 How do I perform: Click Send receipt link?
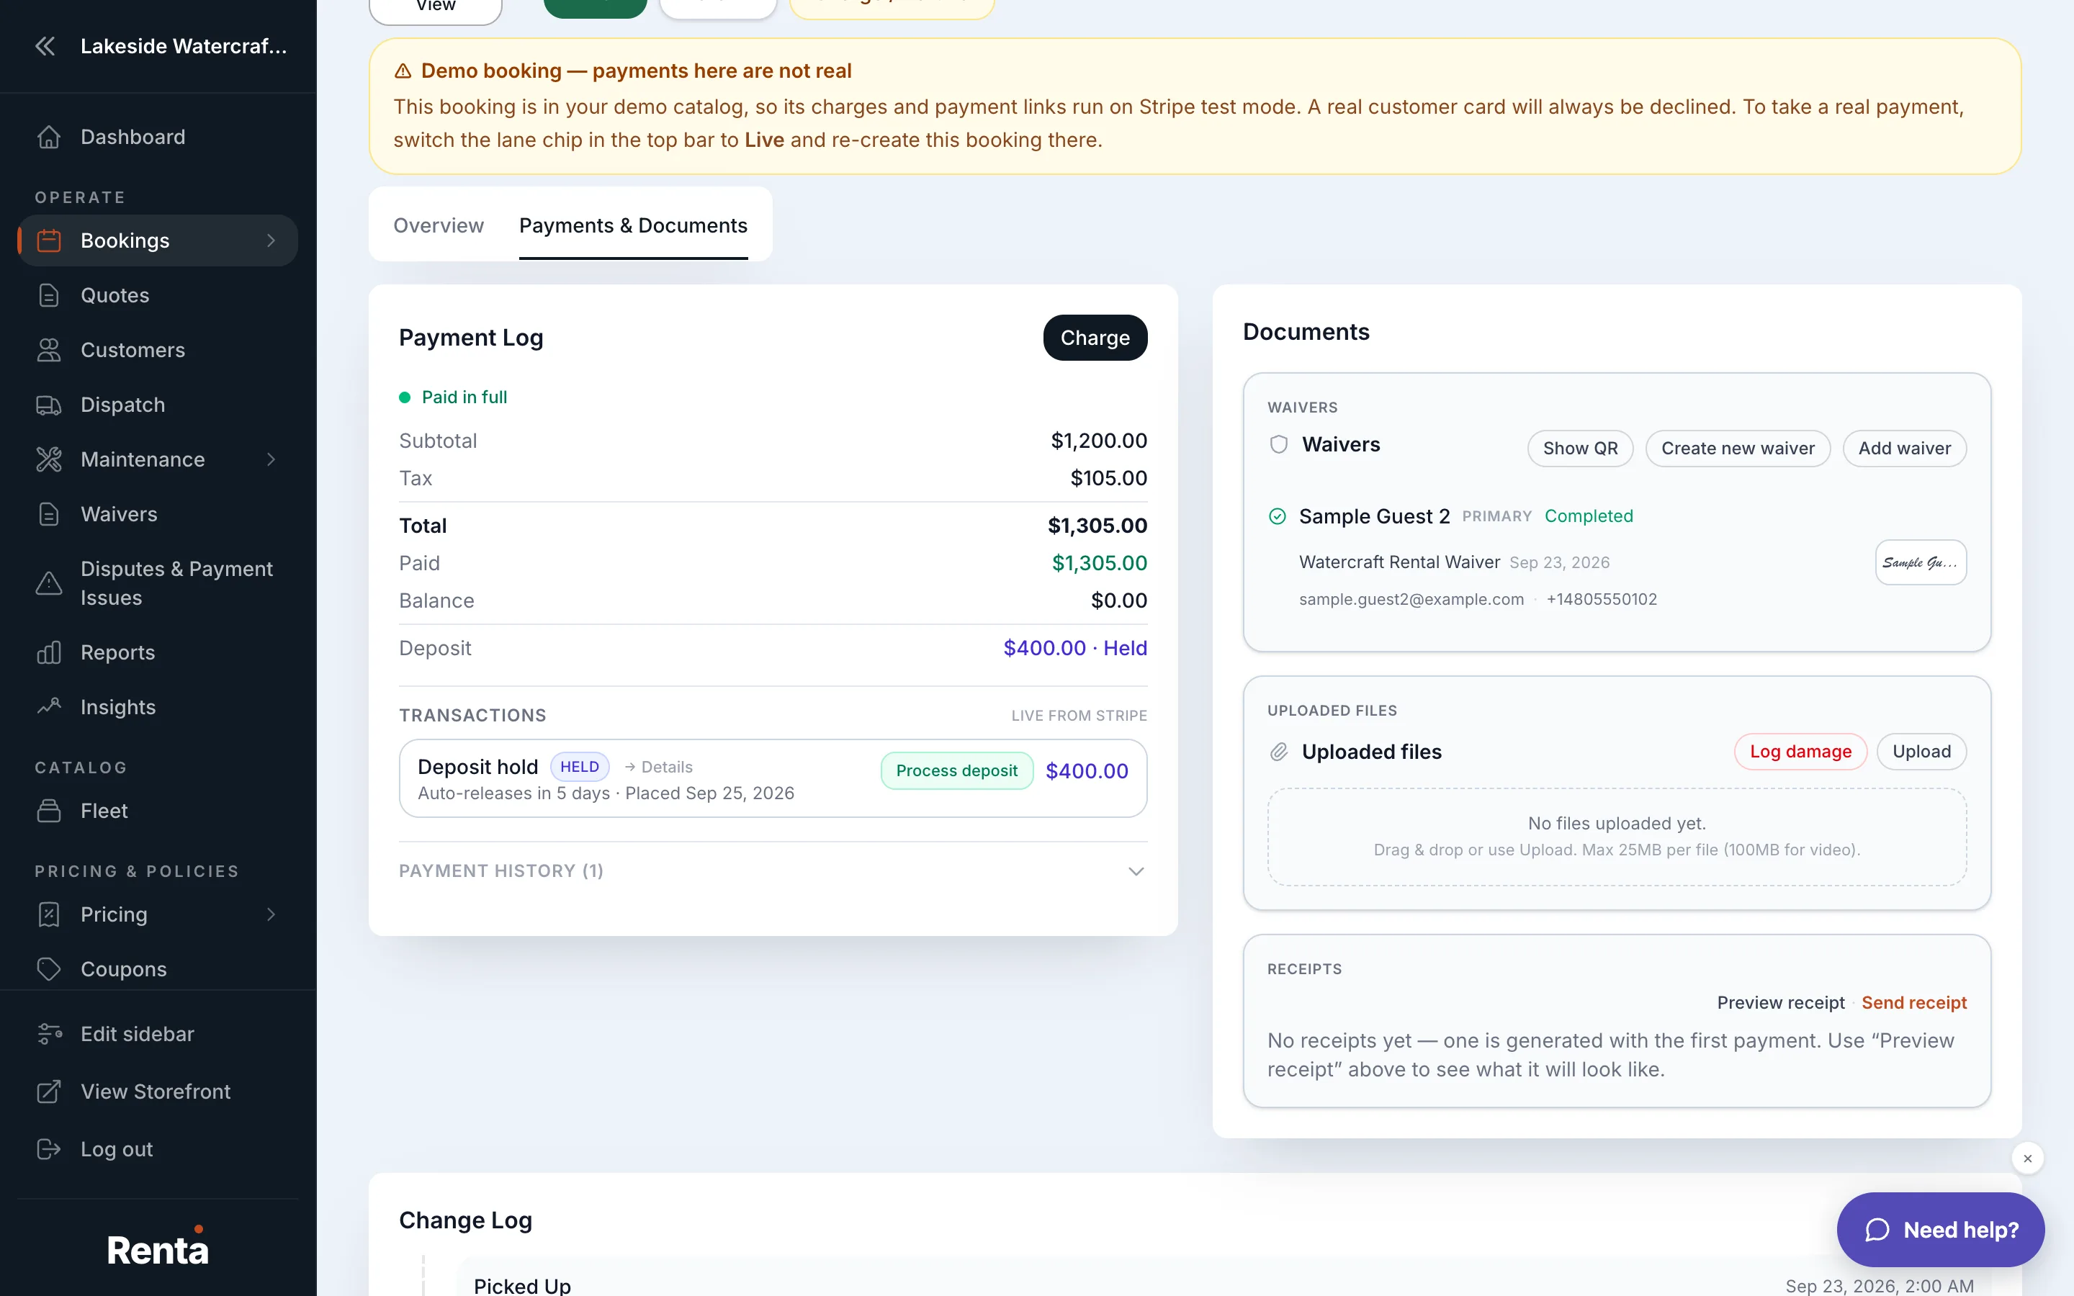click(1913, 1003)
